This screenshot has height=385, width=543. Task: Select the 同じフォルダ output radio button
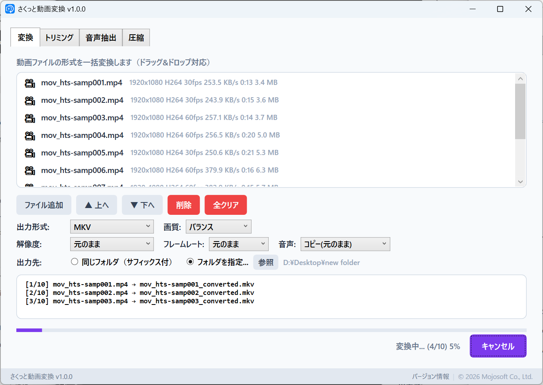tap(75, 262)
